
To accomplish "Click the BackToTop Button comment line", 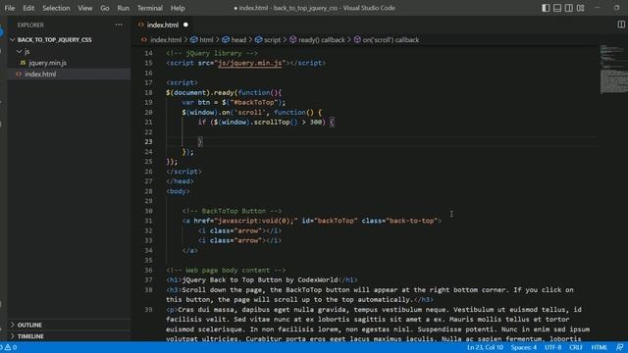I will pos(232,211).
